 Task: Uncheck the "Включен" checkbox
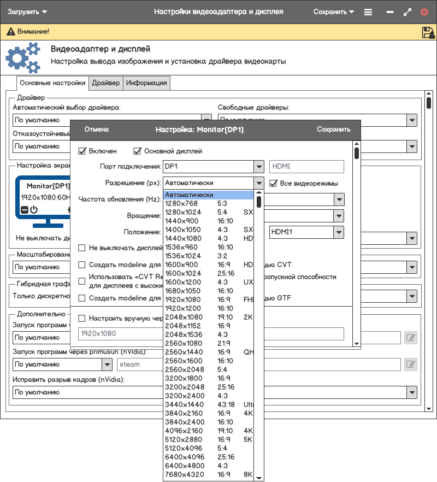82,151
